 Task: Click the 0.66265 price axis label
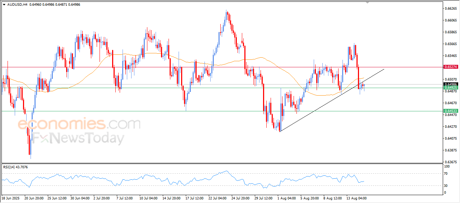point(450,8)
